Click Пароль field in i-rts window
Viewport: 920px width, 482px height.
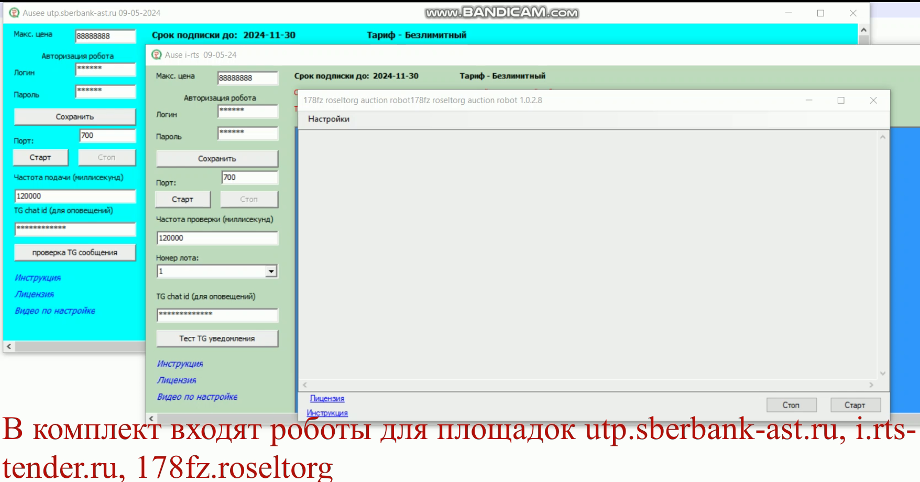pos(248,133)
